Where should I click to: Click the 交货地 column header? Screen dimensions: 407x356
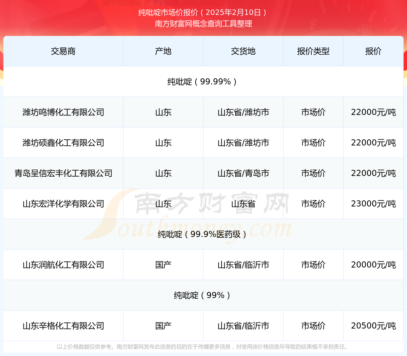point(243,51)
